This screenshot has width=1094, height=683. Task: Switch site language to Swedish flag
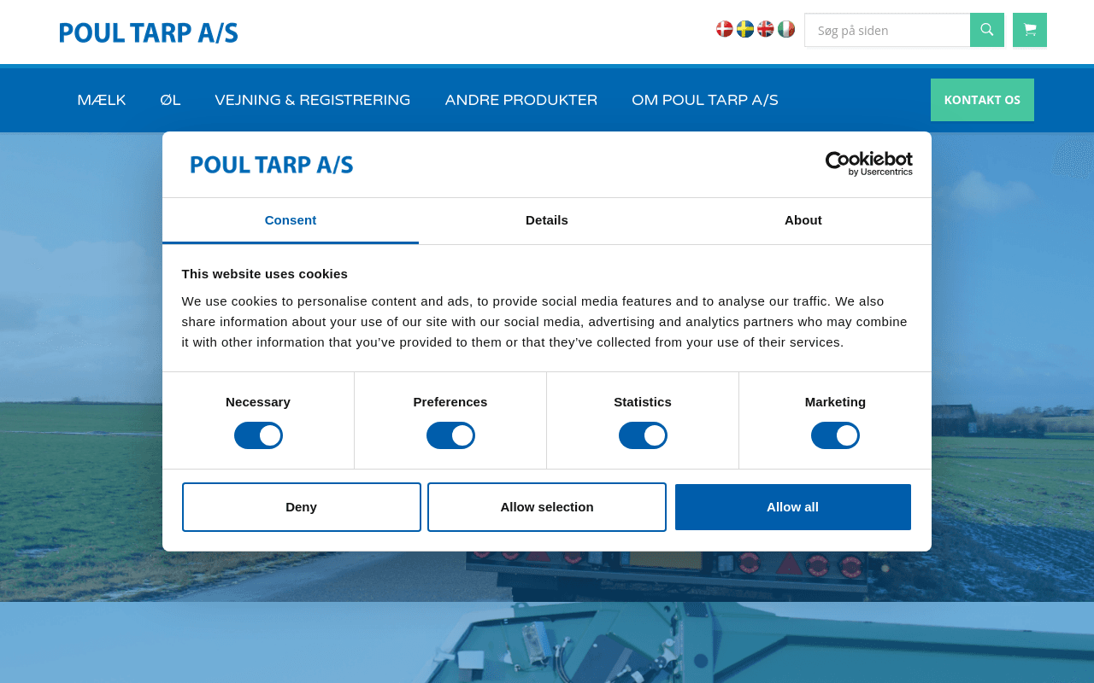coord(745,29)
